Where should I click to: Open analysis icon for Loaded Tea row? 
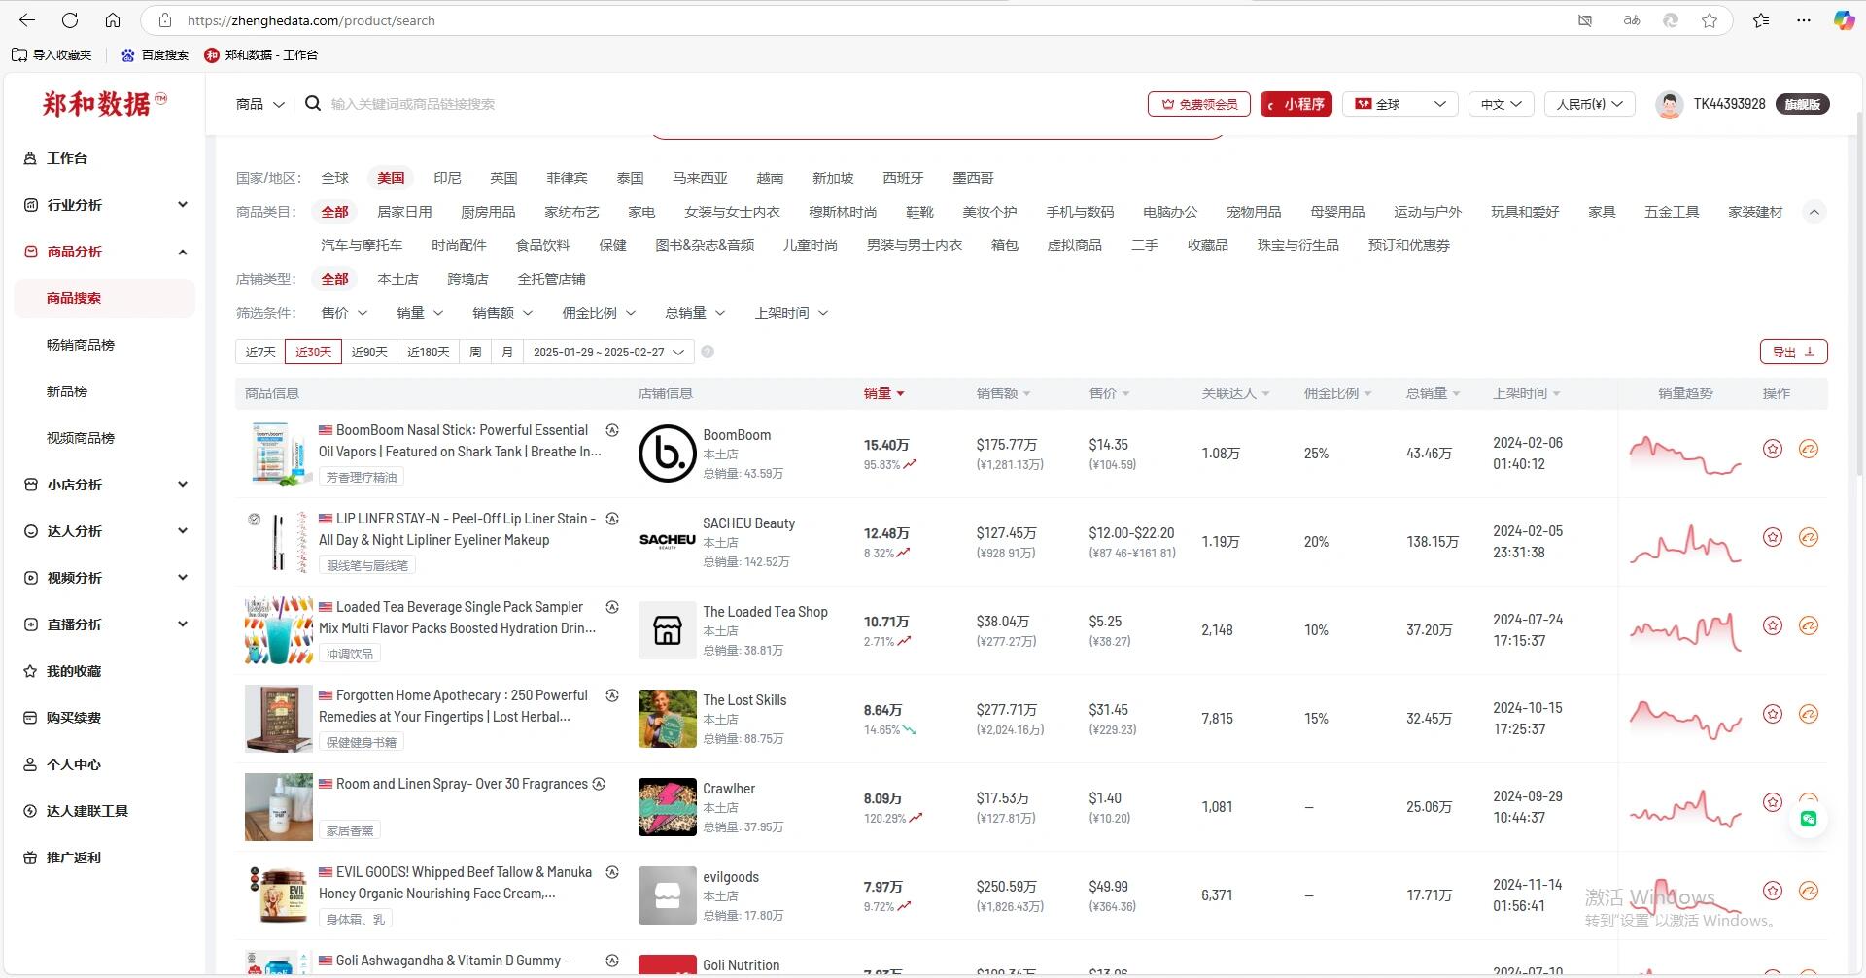click(x=1809, y=625)
